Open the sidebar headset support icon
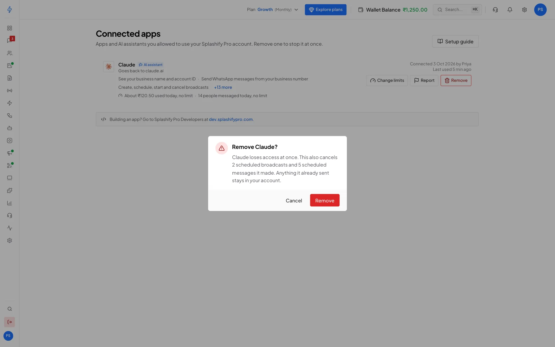This screenshot has height=347, width=555. click(x=10, y=215)
